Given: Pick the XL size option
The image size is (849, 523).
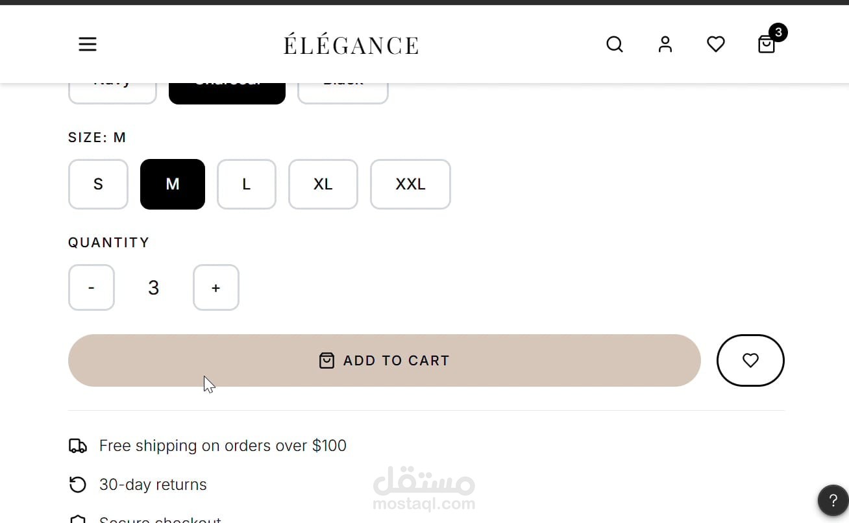Looking at the screenshot, I should click(323, 184).
